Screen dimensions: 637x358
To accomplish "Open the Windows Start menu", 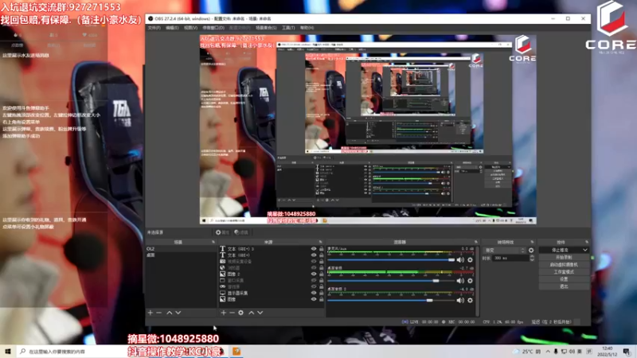I will point(8,351).
